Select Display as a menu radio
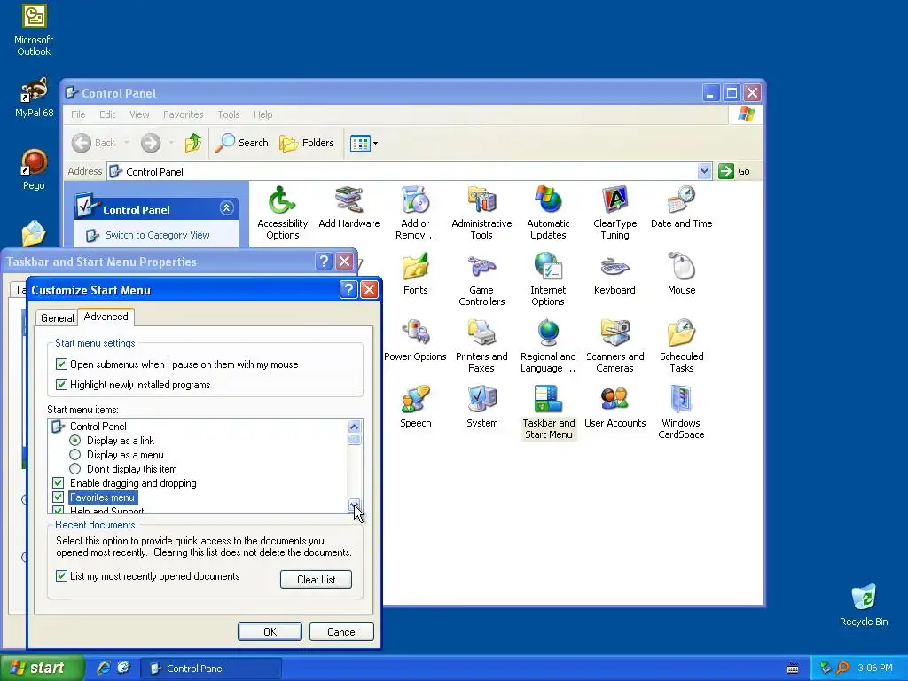This screenshot has width=908, height=681. pyautogui.click(x=75, y=455)
